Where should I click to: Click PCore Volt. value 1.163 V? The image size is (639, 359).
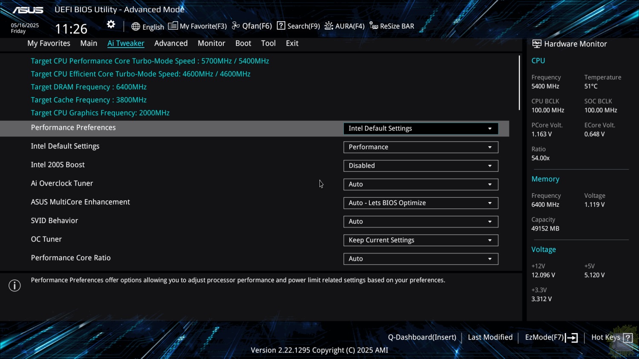[541, 134]
